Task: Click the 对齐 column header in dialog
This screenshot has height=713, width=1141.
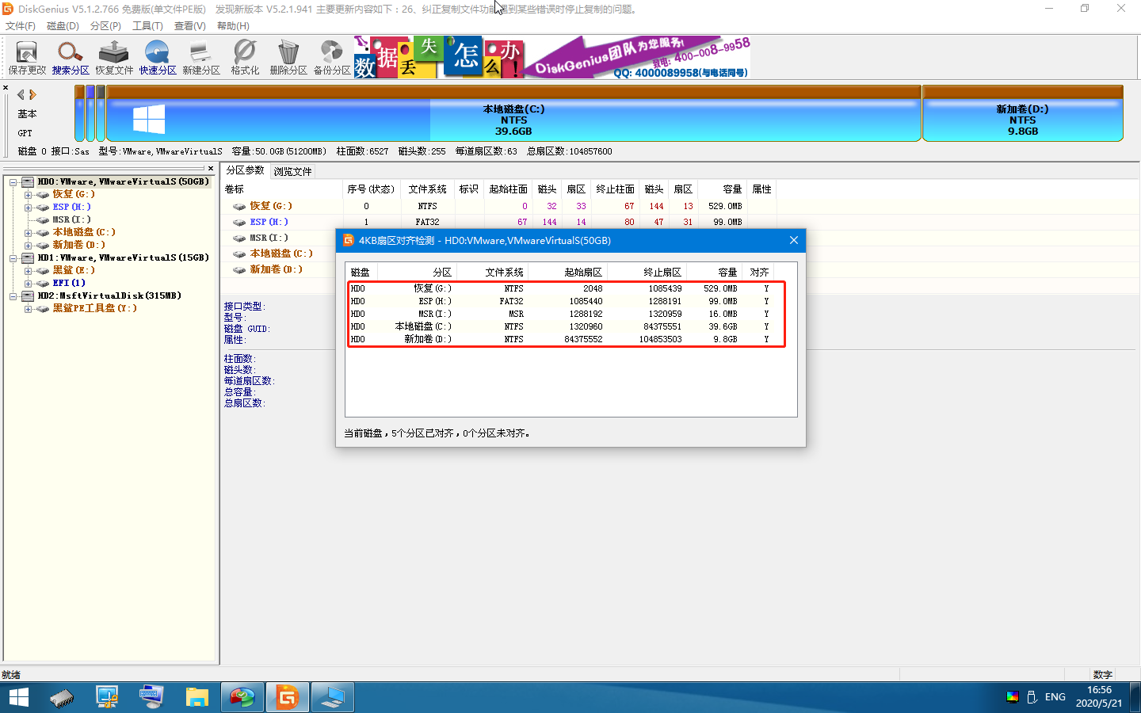Action: [x=759, y=272]
